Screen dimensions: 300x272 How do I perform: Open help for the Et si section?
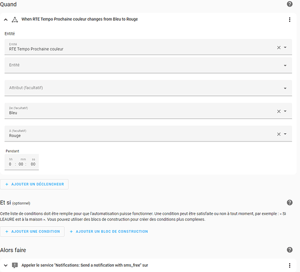(x=290, y=202)
